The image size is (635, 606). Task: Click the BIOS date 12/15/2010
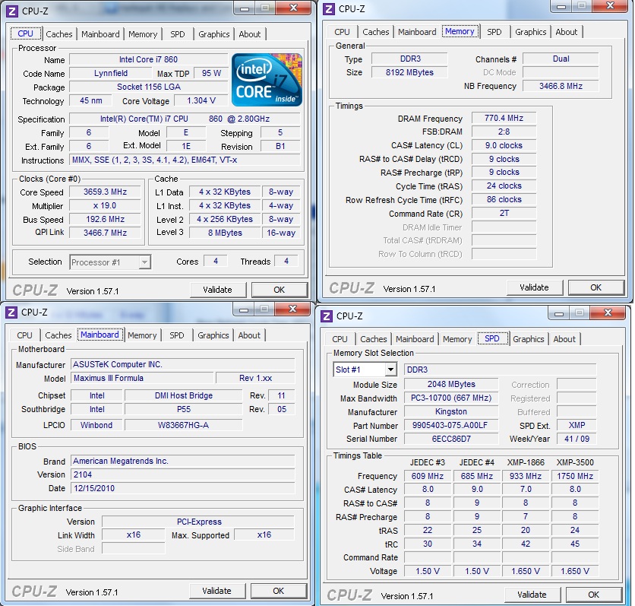182,488
